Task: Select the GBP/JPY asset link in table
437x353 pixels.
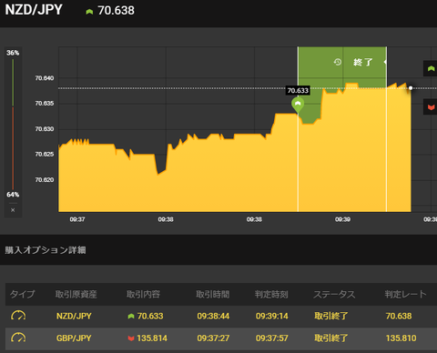Action: click(x=74, y=338)
